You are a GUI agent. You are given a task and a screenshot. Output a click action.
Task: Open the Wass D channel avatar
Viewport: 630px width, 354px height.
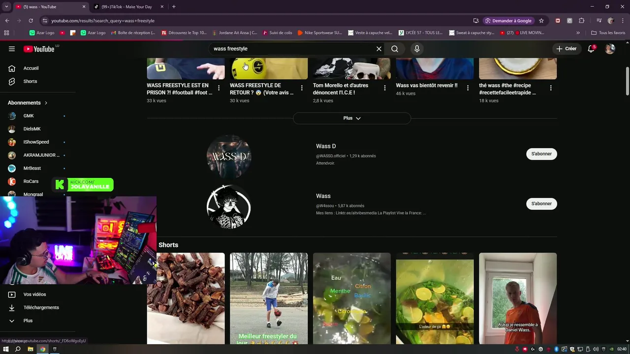coord(229,156)
